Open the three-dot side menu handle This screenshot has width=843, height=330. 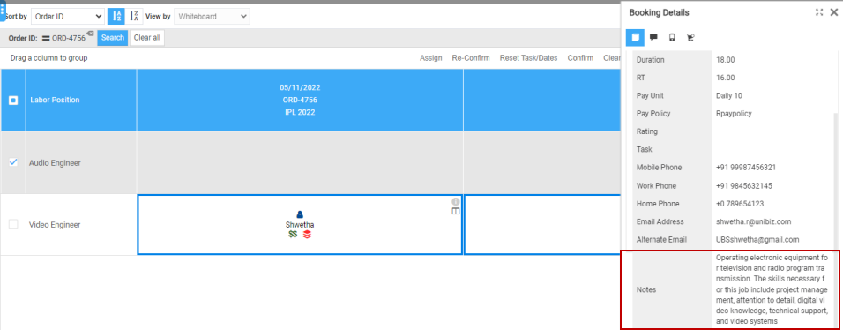pyautogui.click(x=2, y=11)
